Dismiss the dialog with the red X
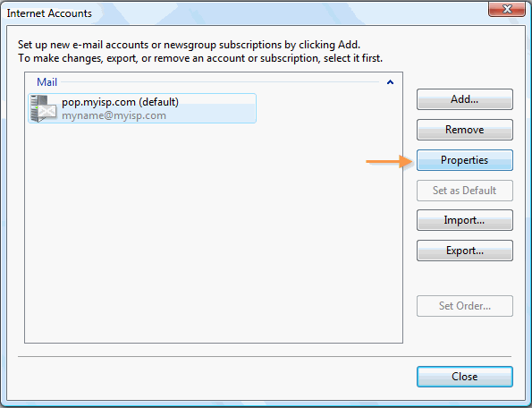 (507, 9)
